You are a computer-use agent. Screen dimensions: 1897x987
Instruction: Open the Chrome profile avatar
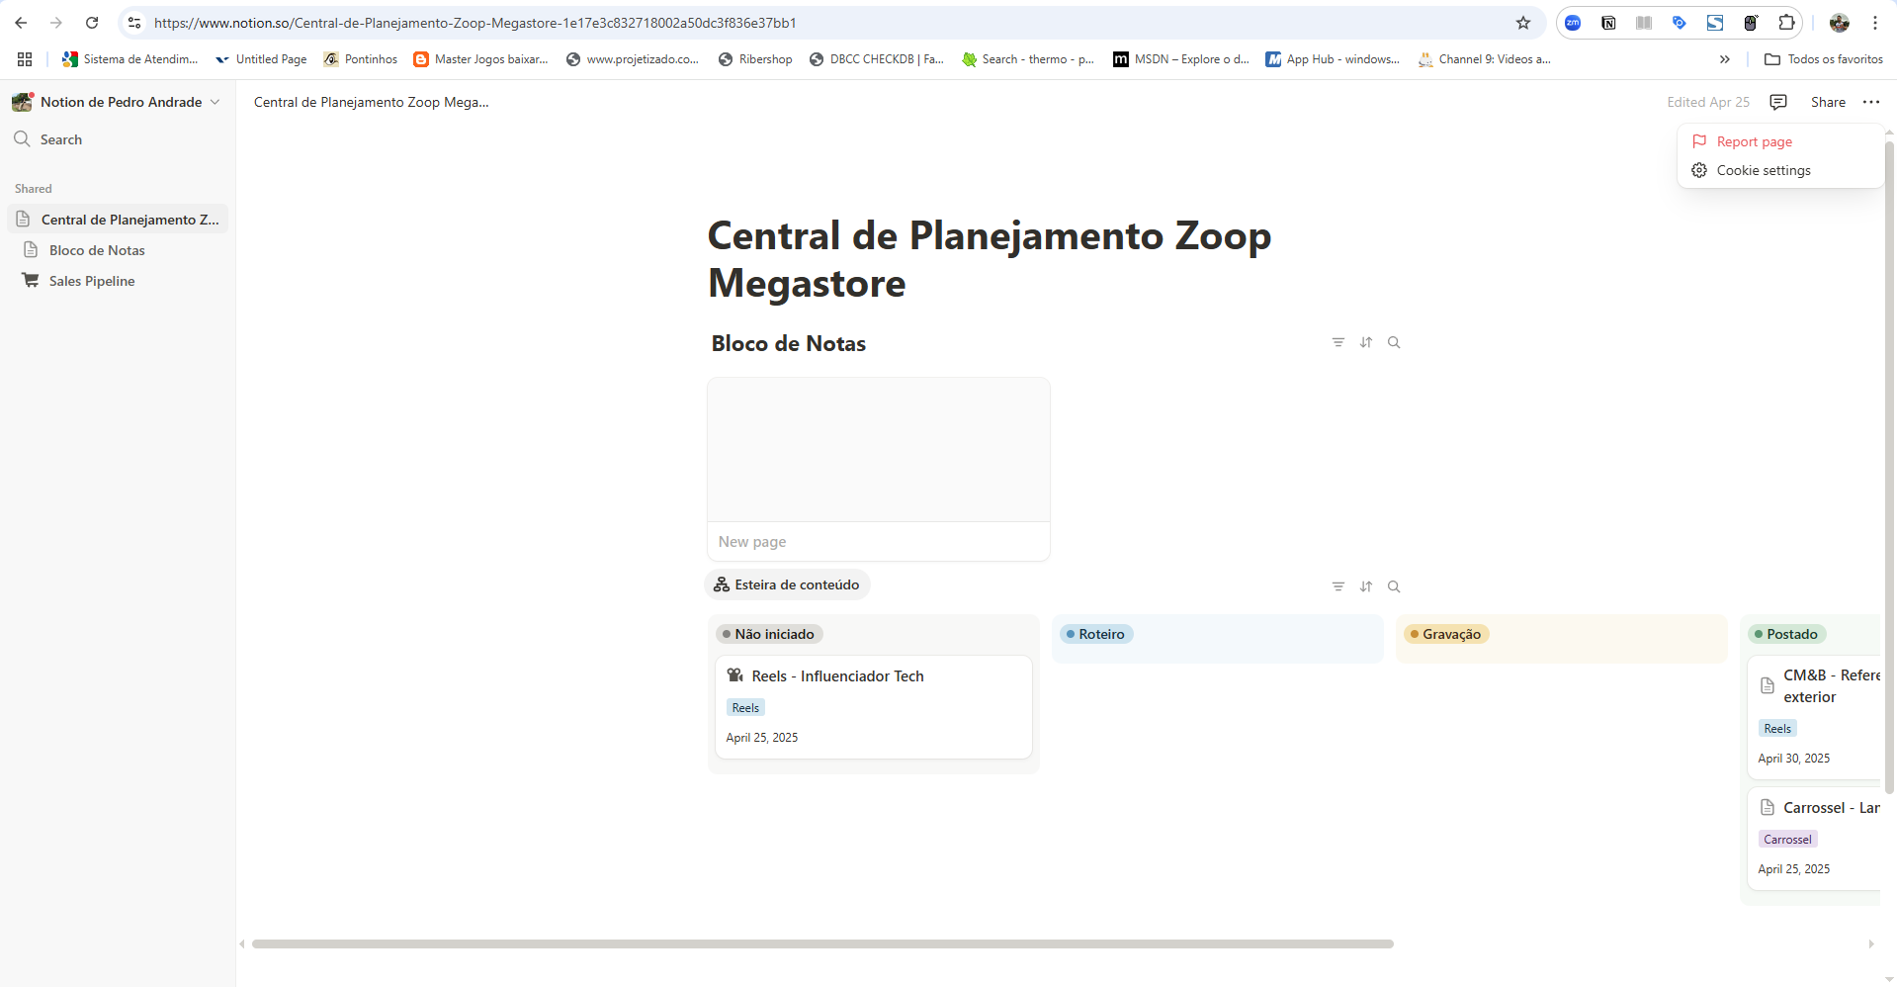click(1840, 23)
